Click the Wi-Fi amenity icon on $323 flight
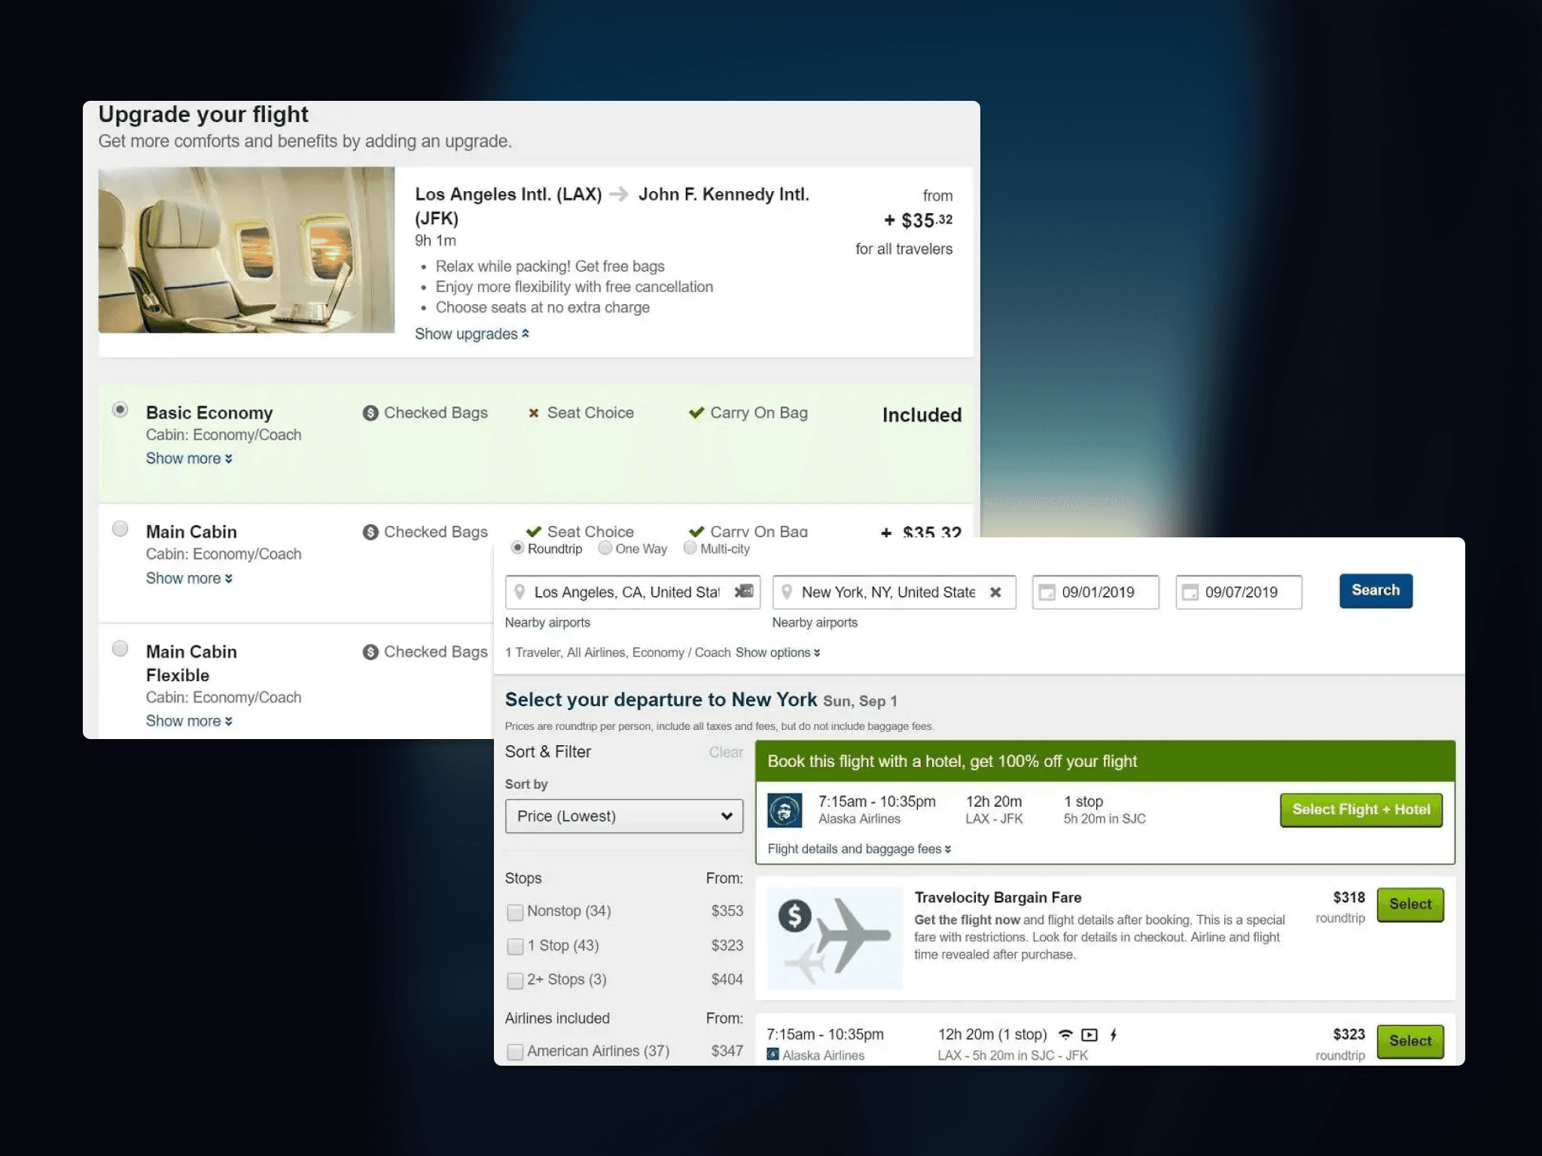Image resolution: width=1542 pixels, height=1156 pixels. click(x=1065, y=1035)
